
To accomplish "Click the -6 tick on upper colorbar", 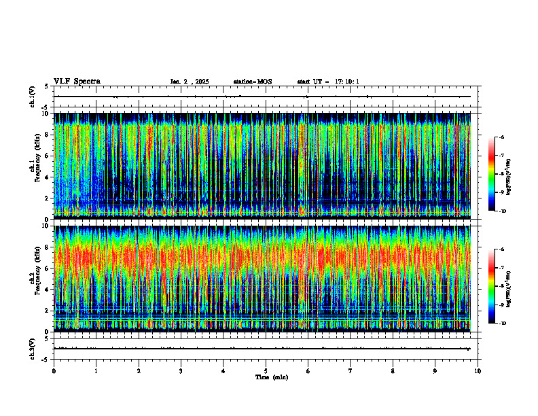I will 501,137.
